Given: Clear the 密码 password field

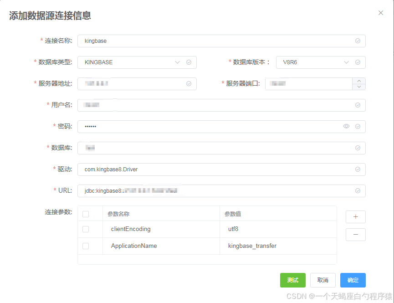Looking at the screenshot, I should tap(358, 126).
